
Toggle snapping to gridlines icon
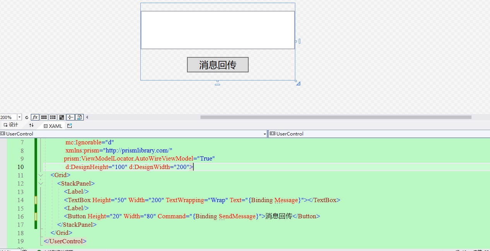(x=53, y=117)
